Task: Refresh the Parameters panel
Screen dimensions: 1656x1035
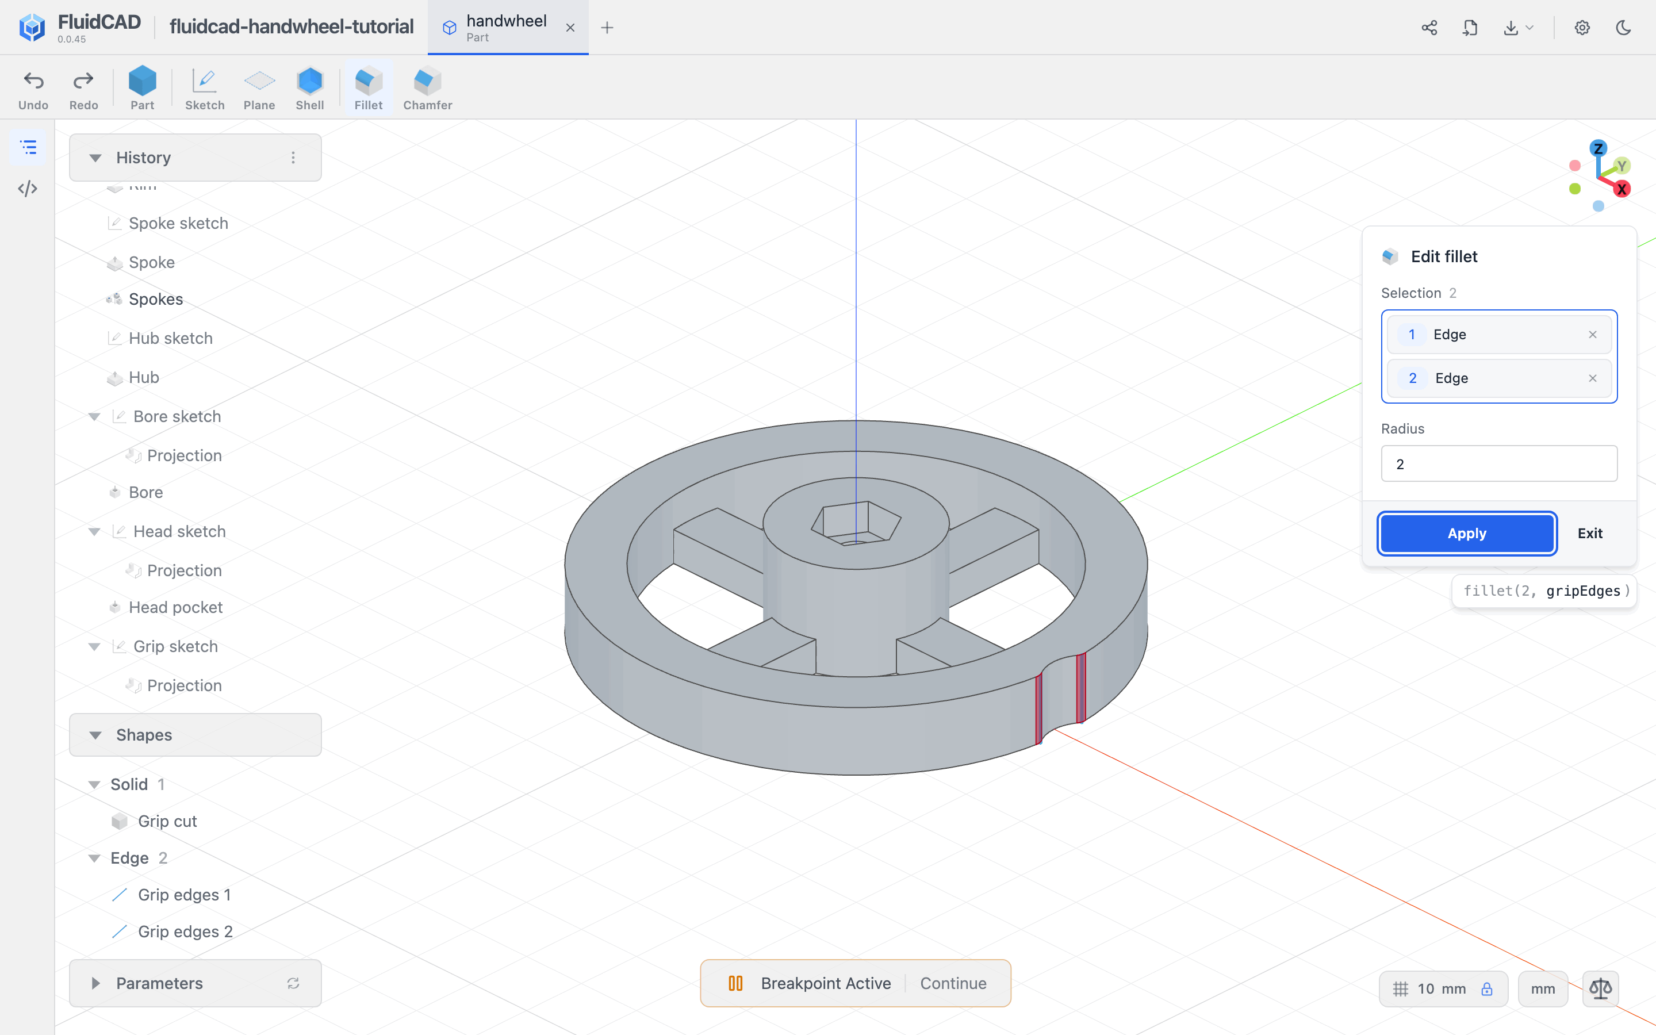Action: [x=293, y=983]
